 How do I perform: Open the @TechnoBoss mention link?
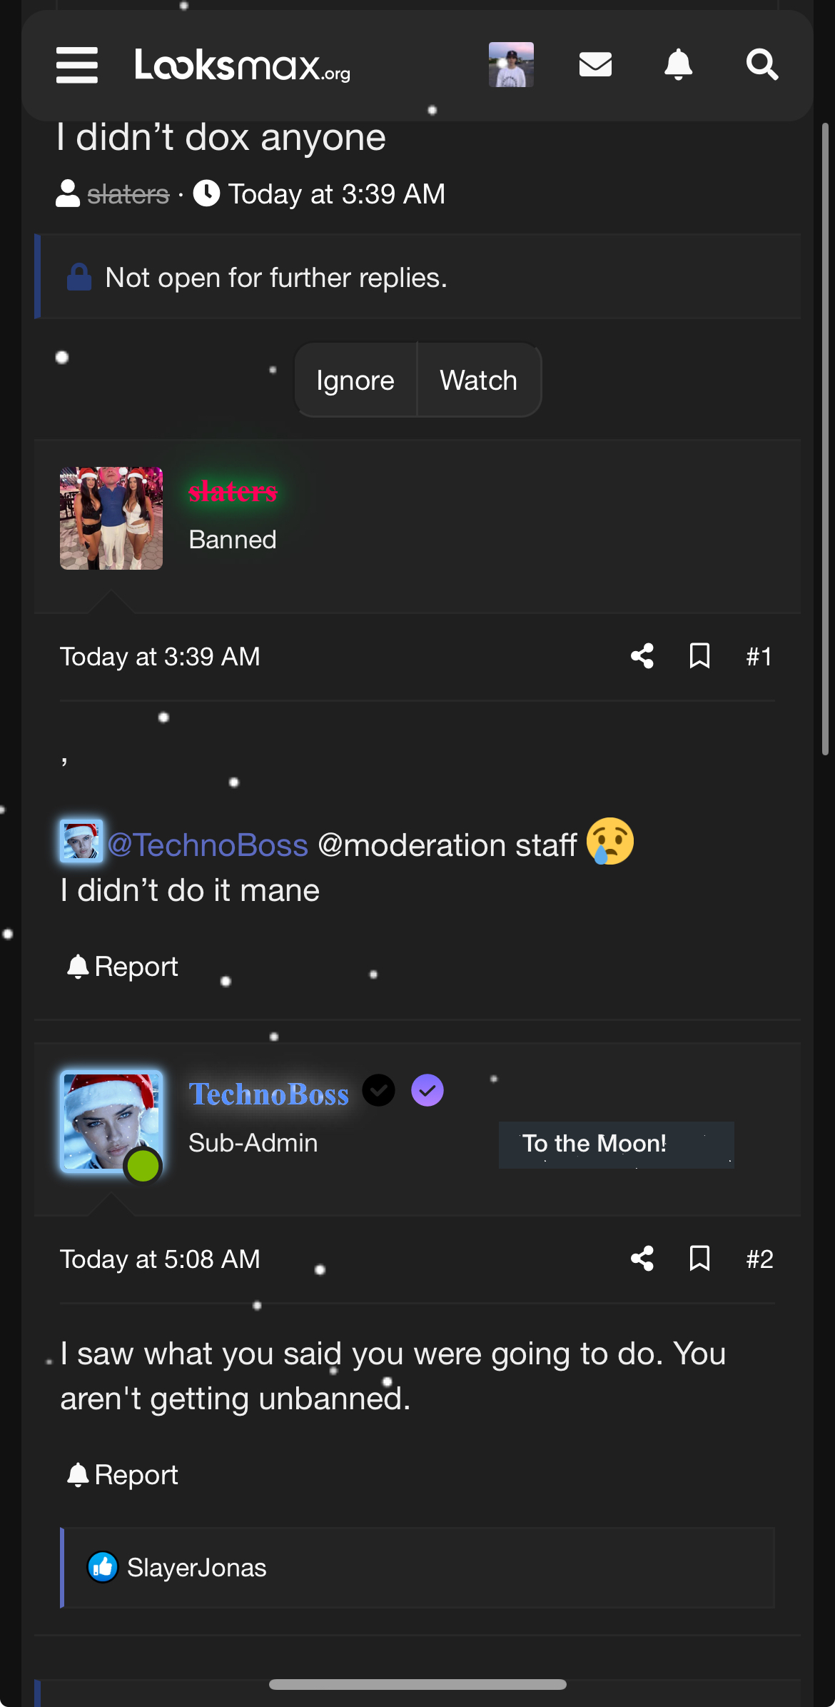pos(207,845)
